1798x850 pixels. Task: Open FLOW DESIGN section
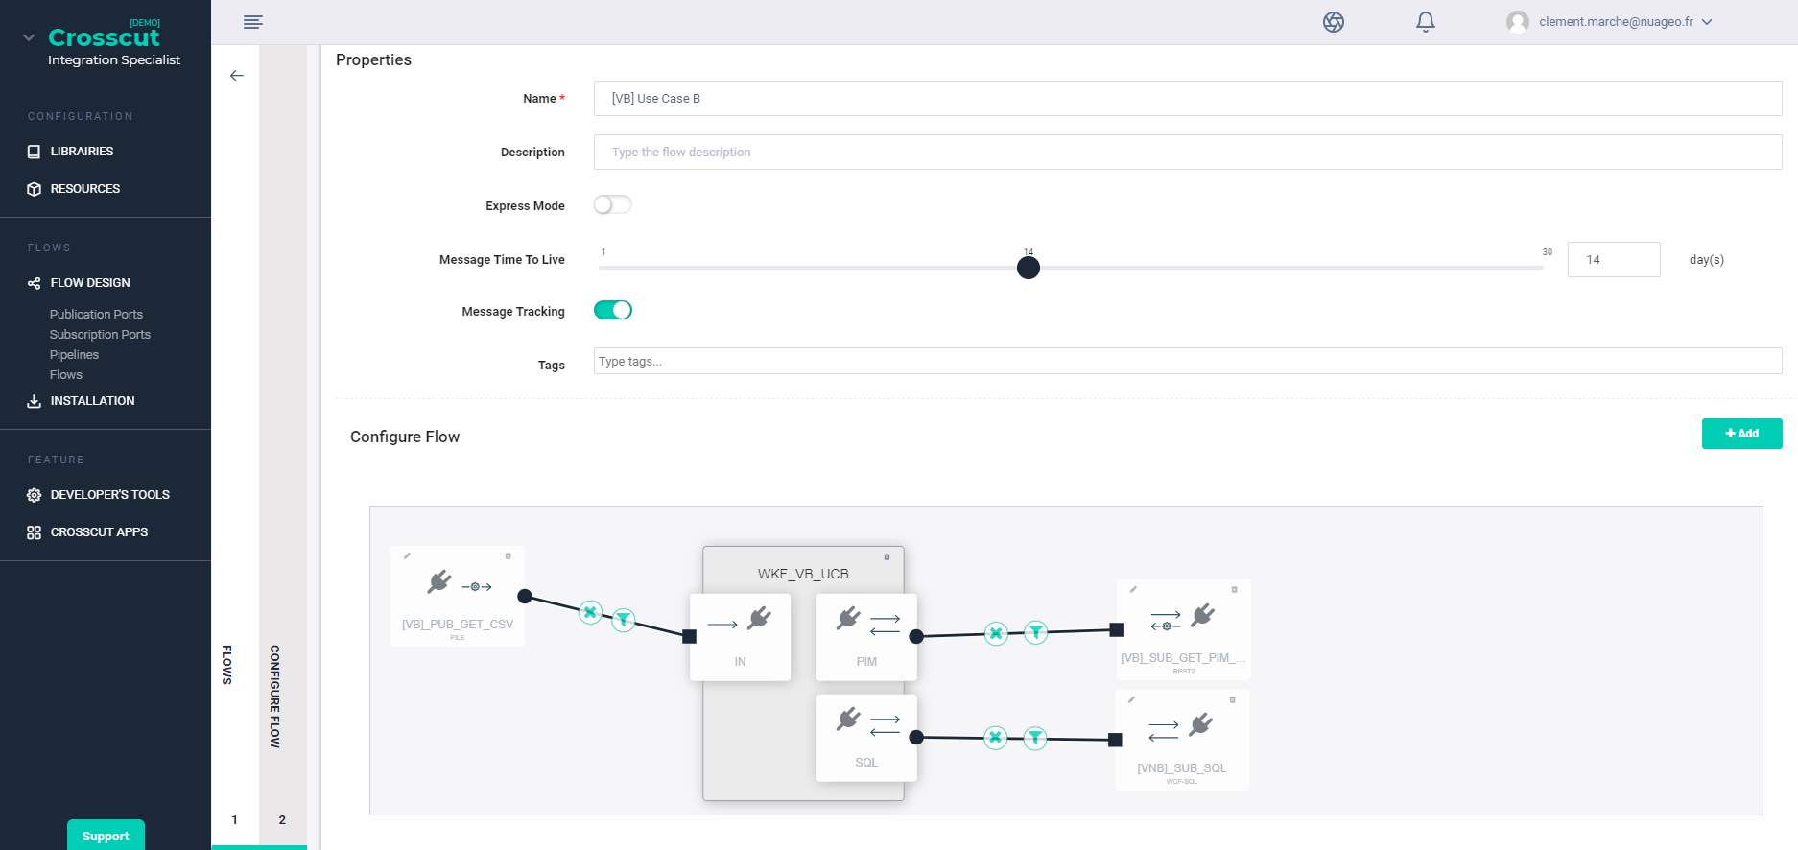tap(90, 283)
